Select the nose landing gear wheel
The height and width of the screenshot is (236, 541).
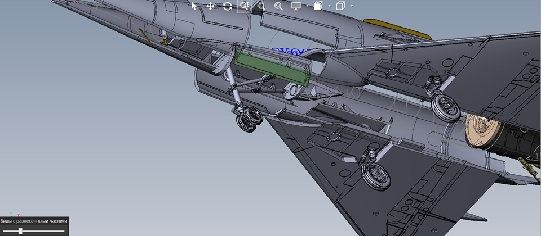pos(249,119)
